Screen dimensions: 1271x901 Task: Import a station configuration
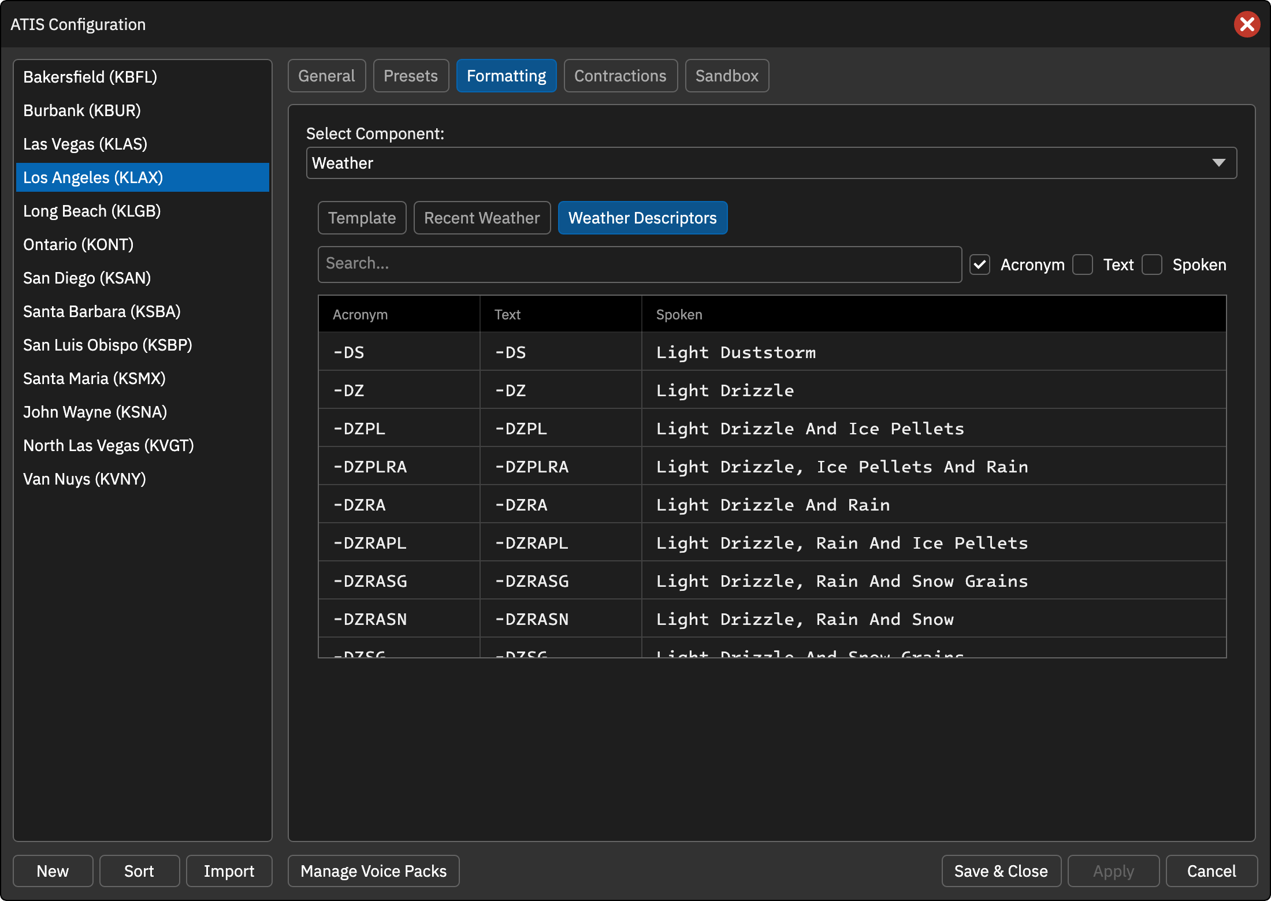pos(229,871)
